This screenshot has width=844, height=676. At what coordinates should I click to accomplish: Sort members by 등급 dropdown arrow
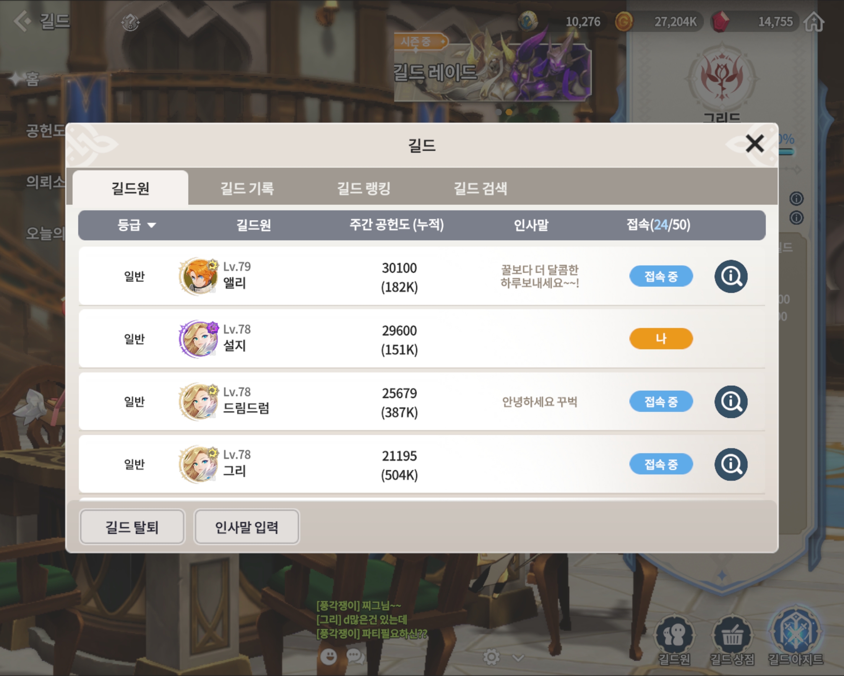[151, 225]
